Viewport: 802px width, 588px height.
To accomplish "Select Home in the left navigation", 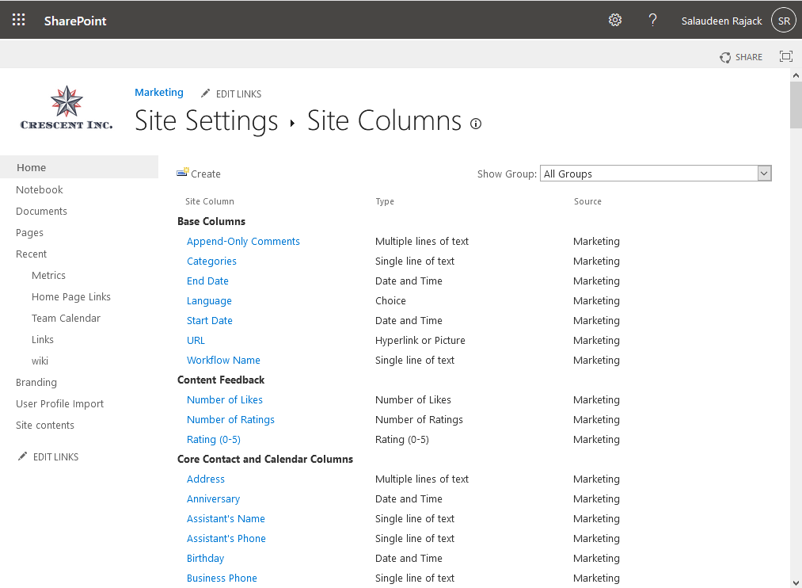I will click(31, 167).
